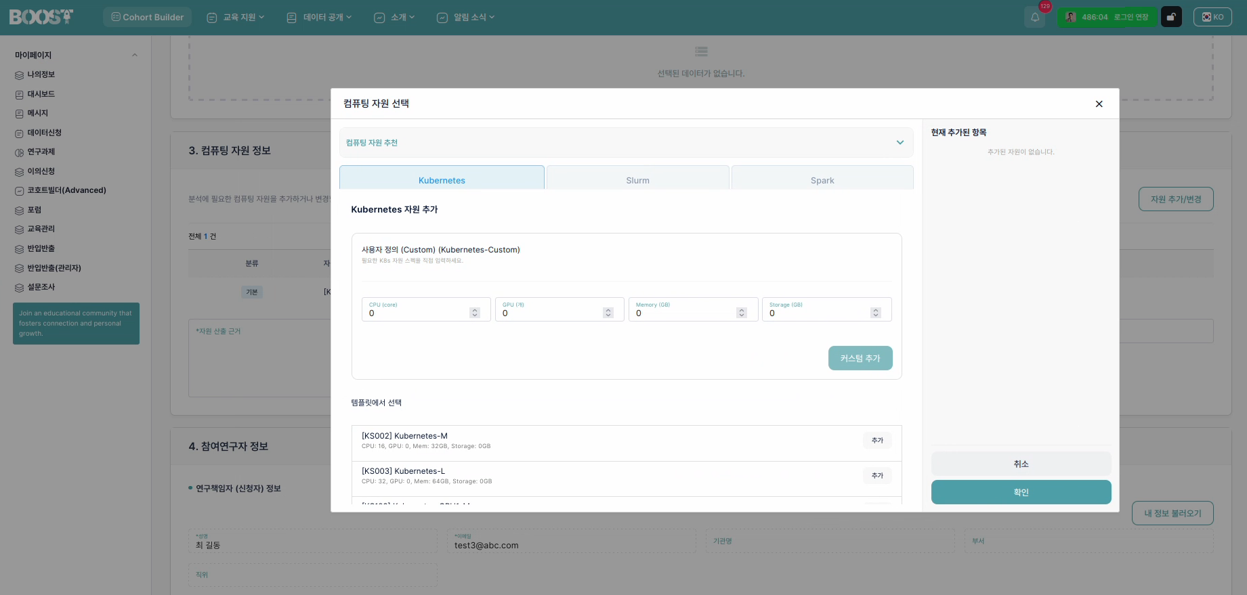The image size is (1247, 595).
Task: Click the 교육관리 sidebar icon
Action: click(x=19, y=229)
